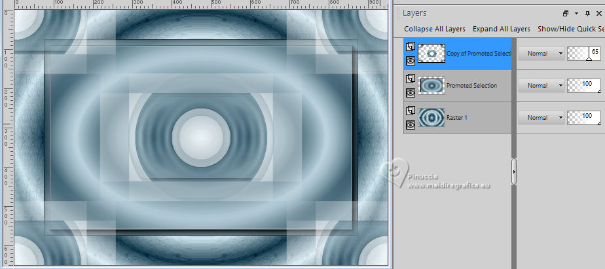
Task: Click the Layers panel restore/float icon
Action: [x=566, y=14]
